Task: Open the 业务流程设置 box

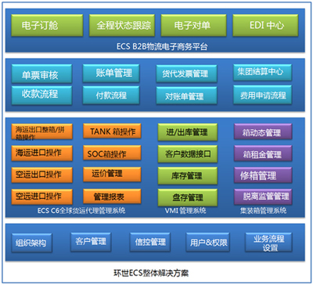Action: pyautogui.click(x=269, y=242)
